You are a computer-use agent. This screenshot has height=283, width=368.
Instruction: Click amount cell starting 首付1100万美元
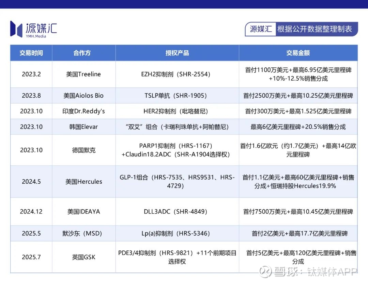point(298,74)
